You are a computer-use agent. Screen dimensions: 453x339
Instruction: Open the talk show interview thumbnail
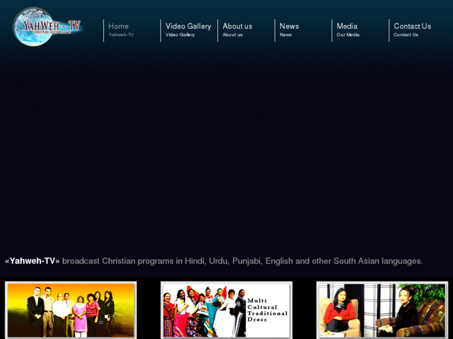tap(382, 310)
